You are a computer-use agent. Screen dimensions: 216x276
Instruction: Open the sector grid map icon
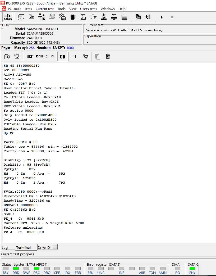pos(124,17)
